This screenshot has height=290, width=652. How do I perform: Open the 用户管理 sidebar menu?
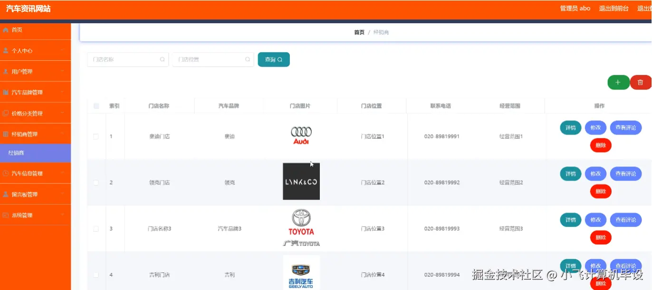click(35, 72)
